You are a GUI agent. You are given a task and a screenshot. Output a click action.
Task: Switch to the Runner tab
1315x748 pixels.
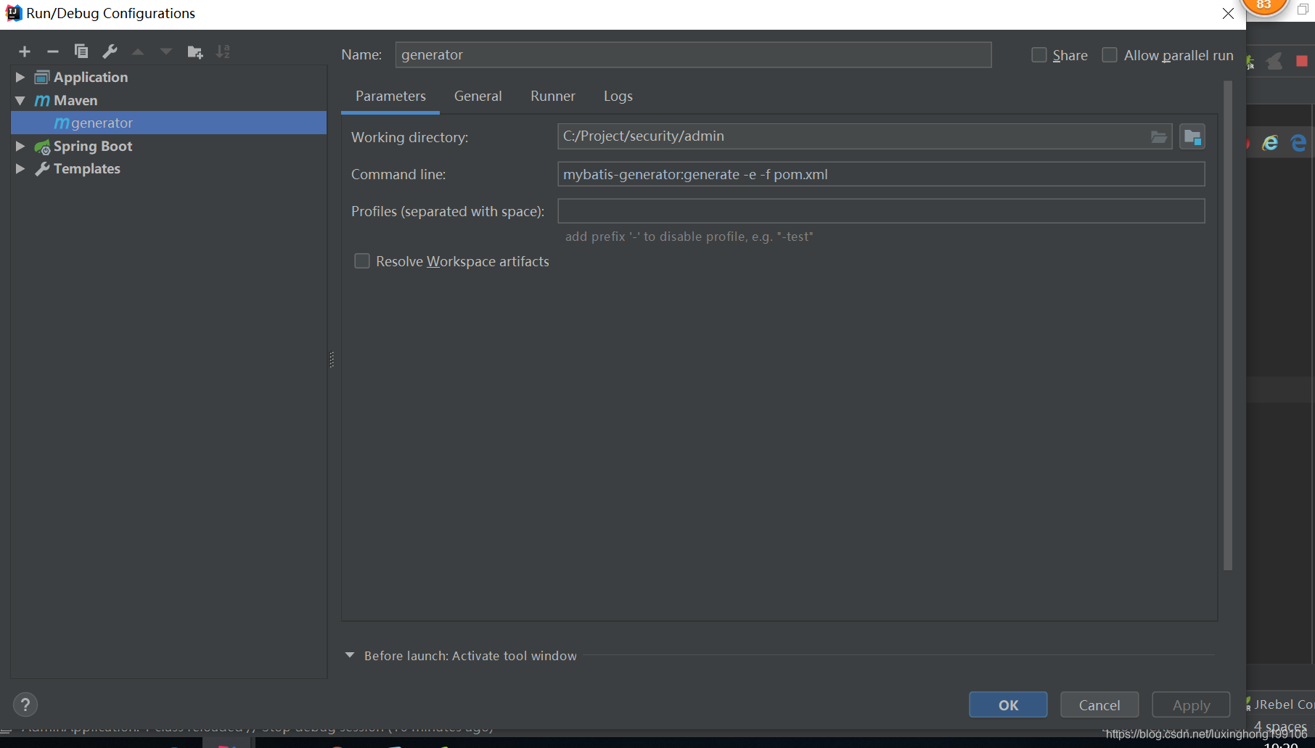click(553, 96)
